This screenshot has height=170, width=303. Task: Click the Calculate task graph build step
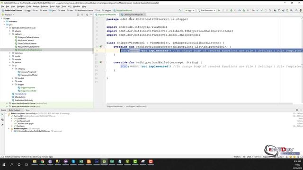(25, 124)
